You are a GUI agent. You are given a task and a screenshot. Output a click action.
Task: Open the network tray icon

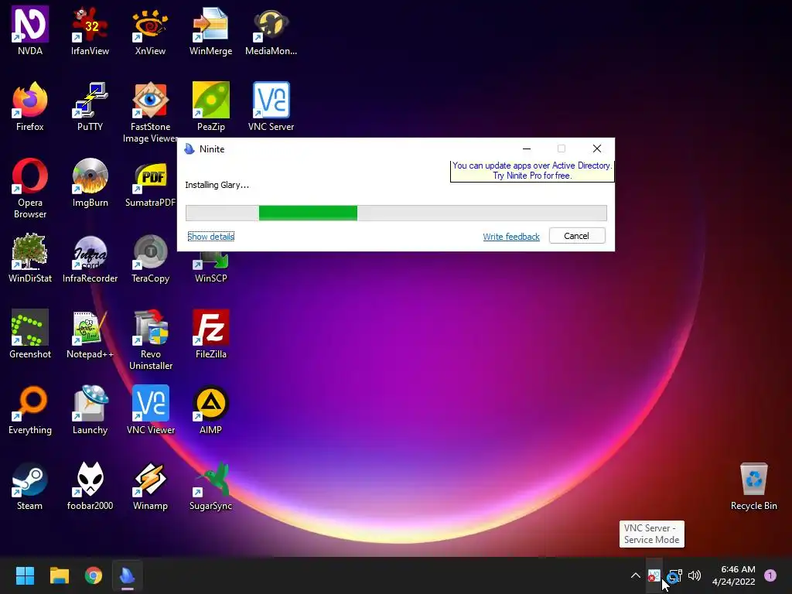674,575
